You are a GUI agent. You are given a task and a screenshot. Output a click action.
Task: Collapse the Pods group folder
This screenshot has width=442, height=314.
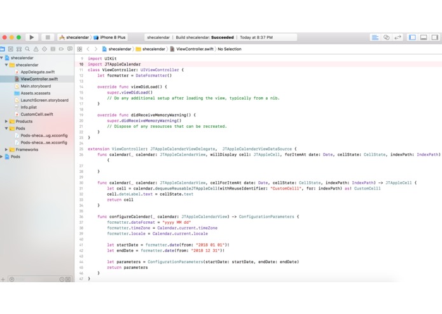[x=6, y=128]
